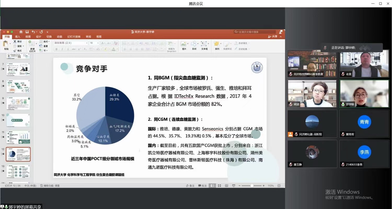Open the 节 section dropdown
The image size is (392, 209).
tap(43, 50)
